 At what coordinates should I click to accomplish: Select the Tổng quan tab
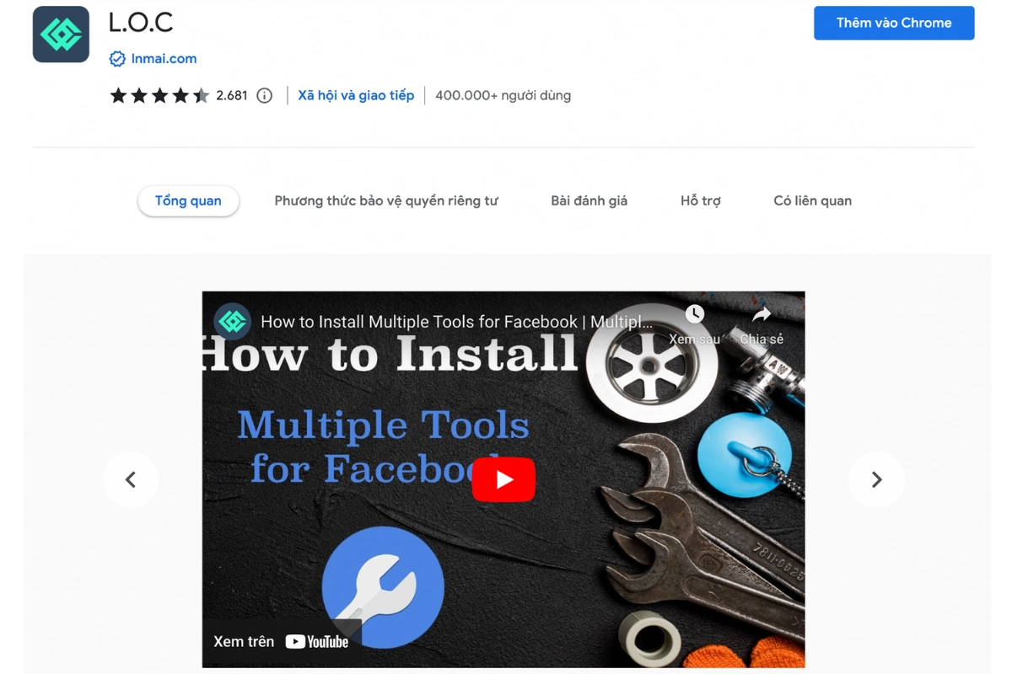pyautogui.click(x=188, y=201)
